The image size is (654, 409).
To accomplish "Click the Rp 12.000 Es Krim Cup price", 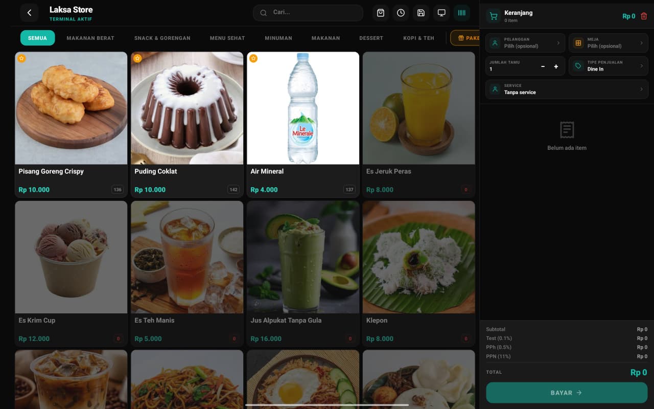I will [34, 339].
